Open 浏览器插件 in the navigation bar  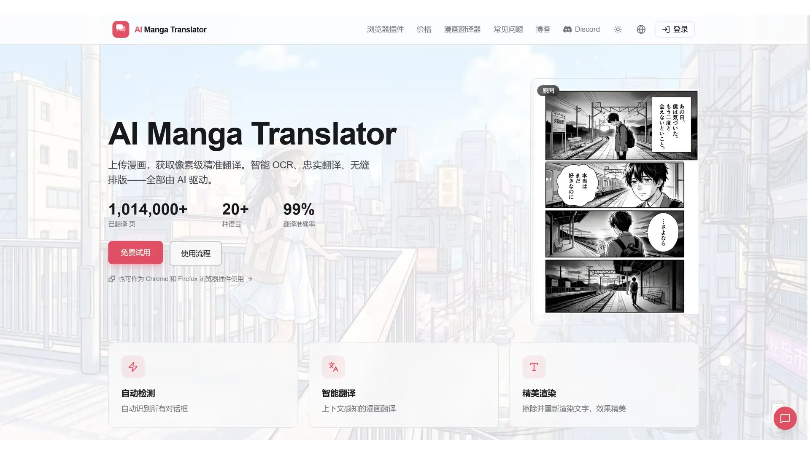[385, 29]
